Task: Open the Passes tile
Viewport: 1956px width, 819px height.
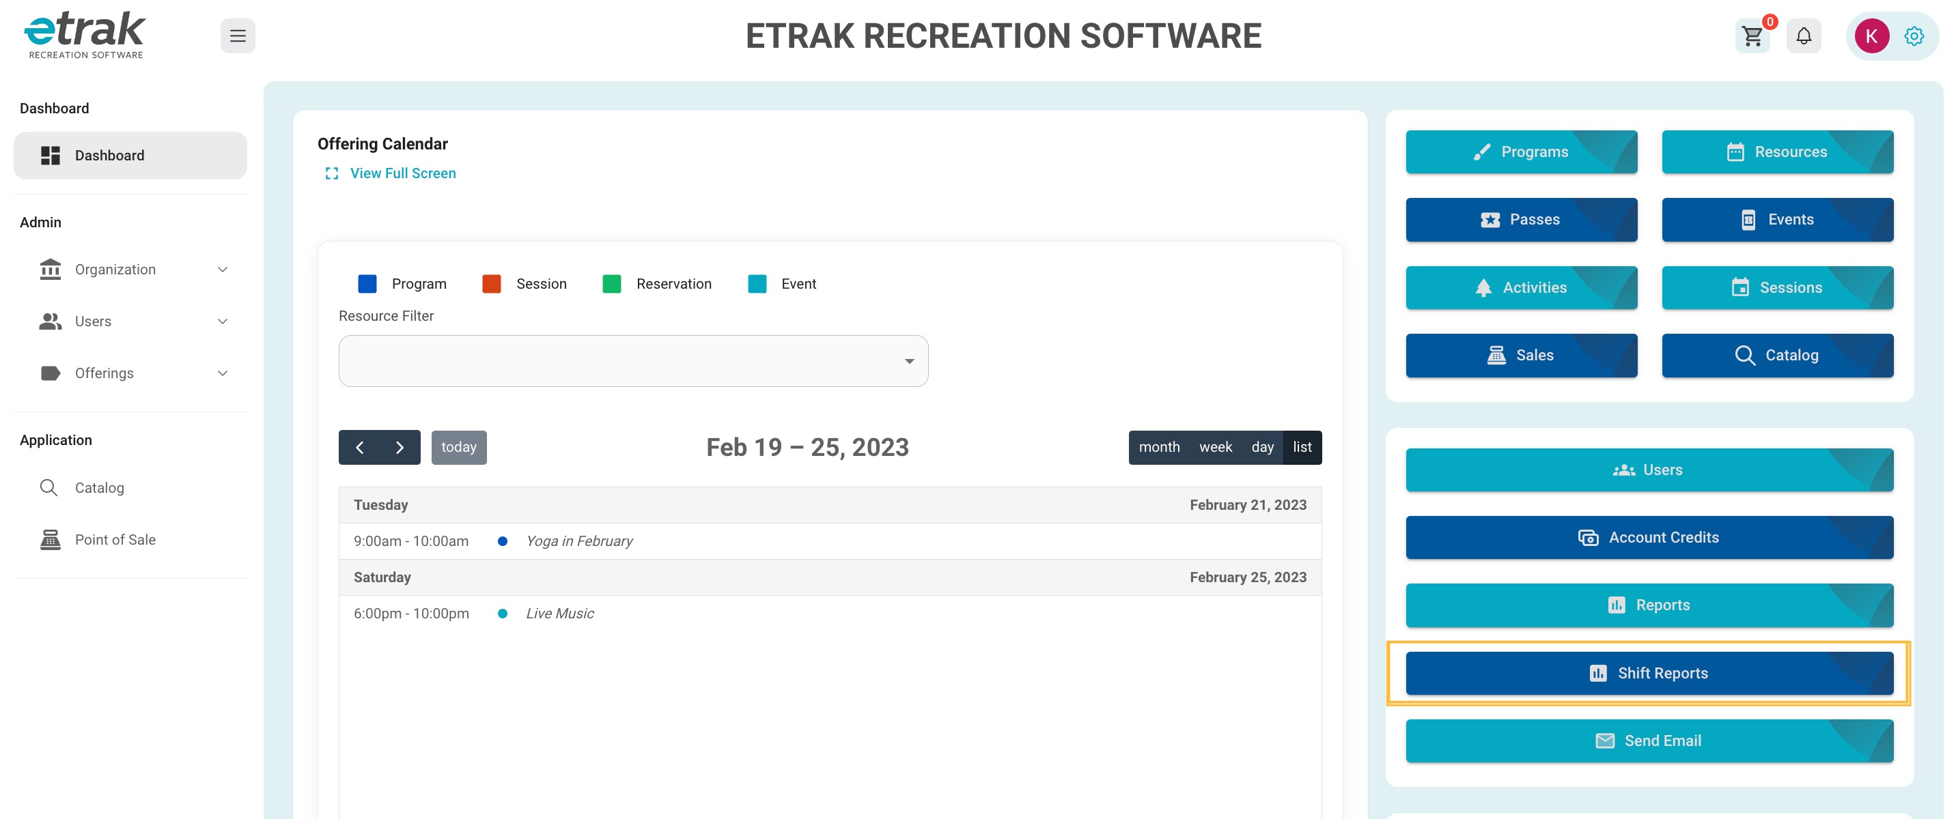Action: coord(1522,220)
